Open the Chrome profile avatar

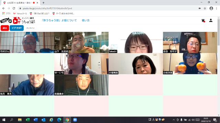pos(211,8)
